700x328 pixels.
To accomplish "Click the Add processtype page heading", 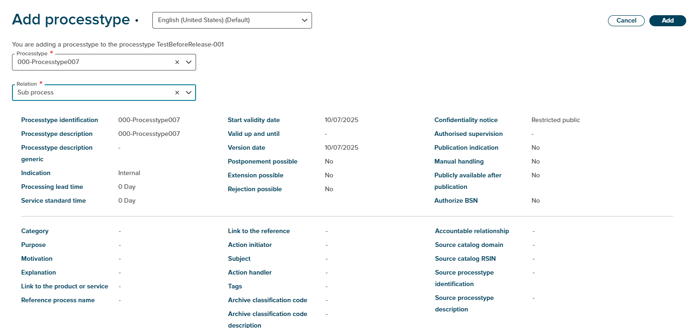I will 71,20.
